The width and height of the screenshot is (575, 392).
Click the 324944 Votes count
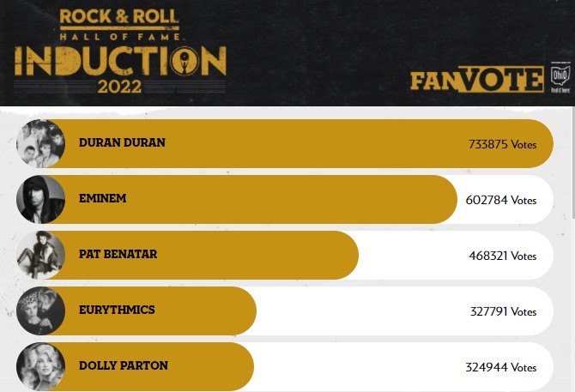[x=501, y=367]
